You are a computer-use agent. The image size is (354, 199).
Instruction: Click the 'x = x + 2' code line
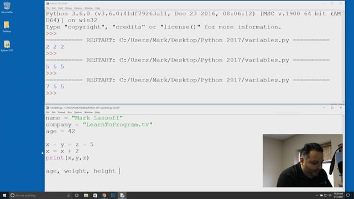(x=62, y=151)
